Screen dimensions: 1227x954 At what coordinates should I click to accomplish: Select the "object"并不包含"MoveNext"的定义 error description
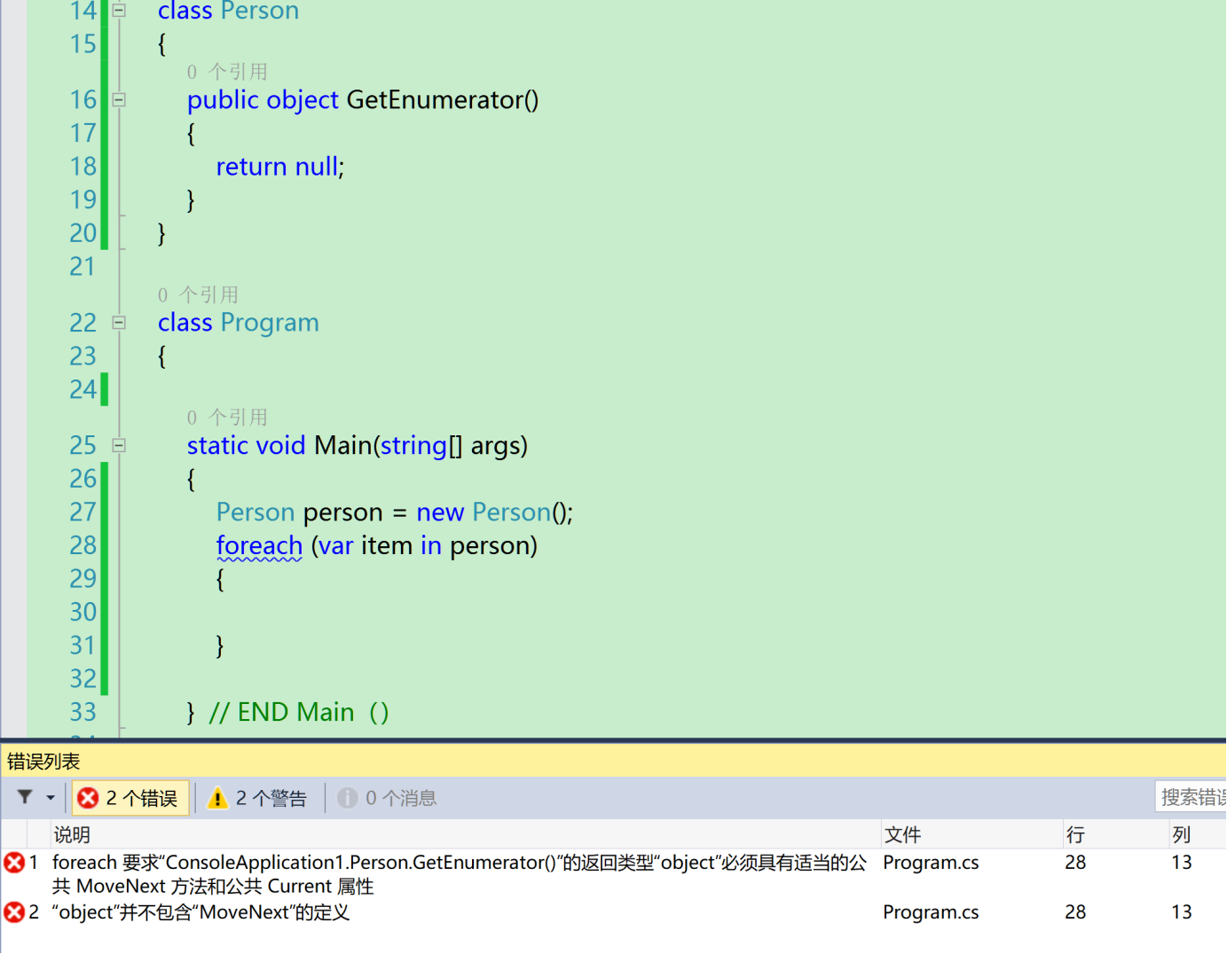[201, 912]
